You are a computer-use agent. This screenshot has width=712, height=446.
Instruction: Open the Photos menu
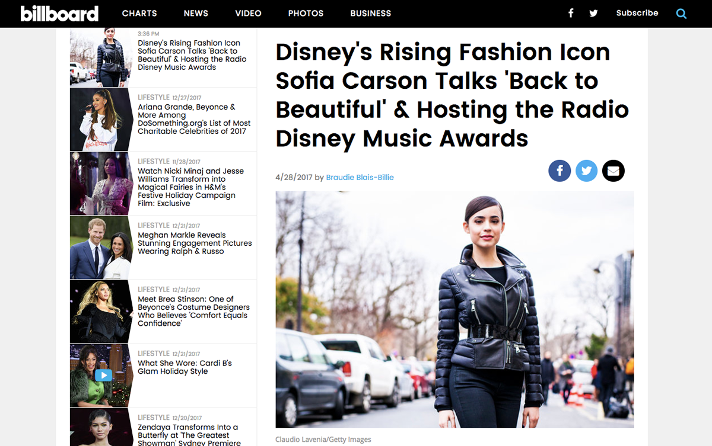click(x=306, y=13)
